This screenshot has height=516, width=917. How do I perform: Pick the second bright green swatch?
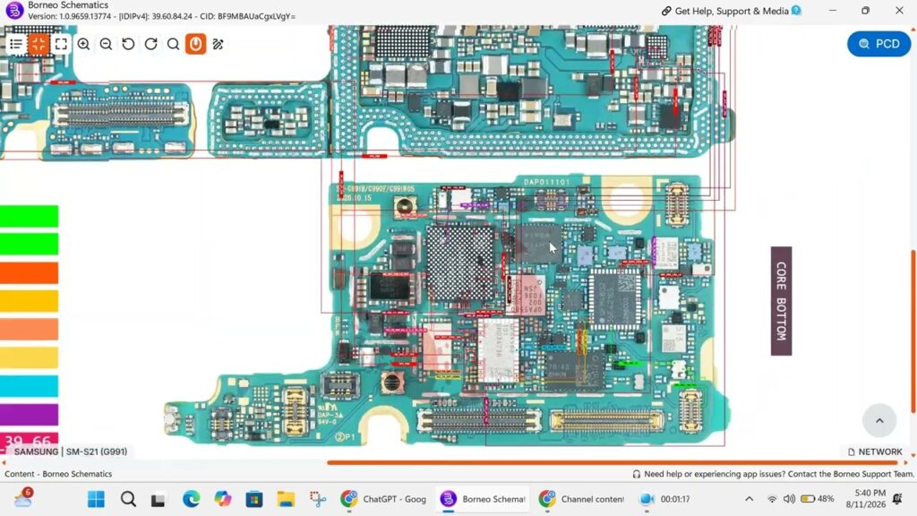(29, 244)
